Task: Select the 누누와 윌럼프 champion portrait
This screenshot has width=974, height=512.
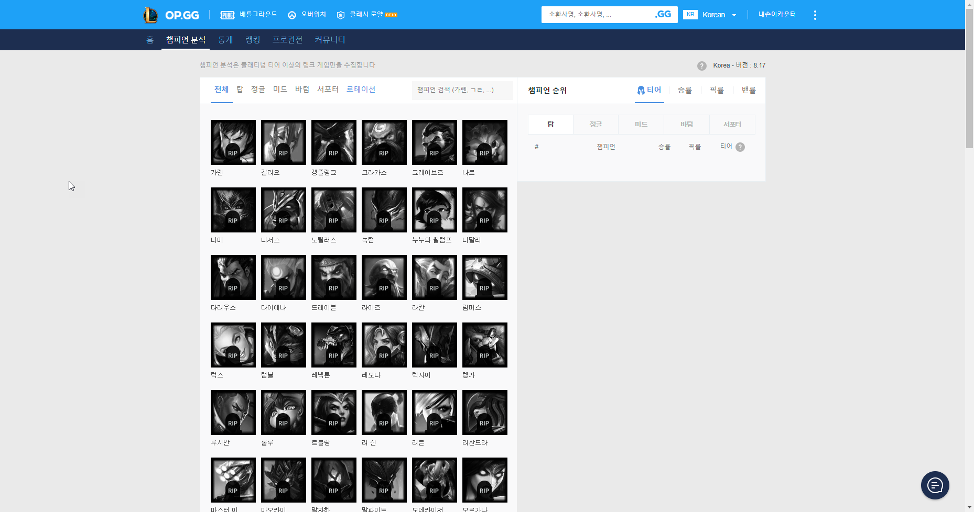Action: [435, 210]
